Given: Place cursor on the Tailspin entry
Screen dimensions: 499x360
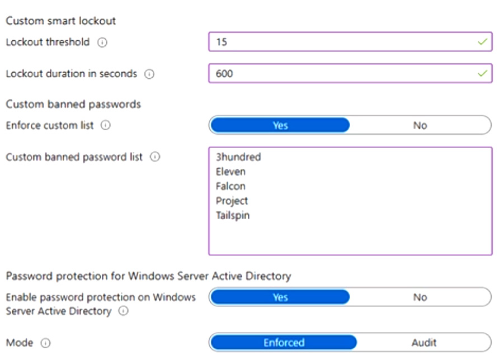Looking at the screenshot, I should [233, 215].
